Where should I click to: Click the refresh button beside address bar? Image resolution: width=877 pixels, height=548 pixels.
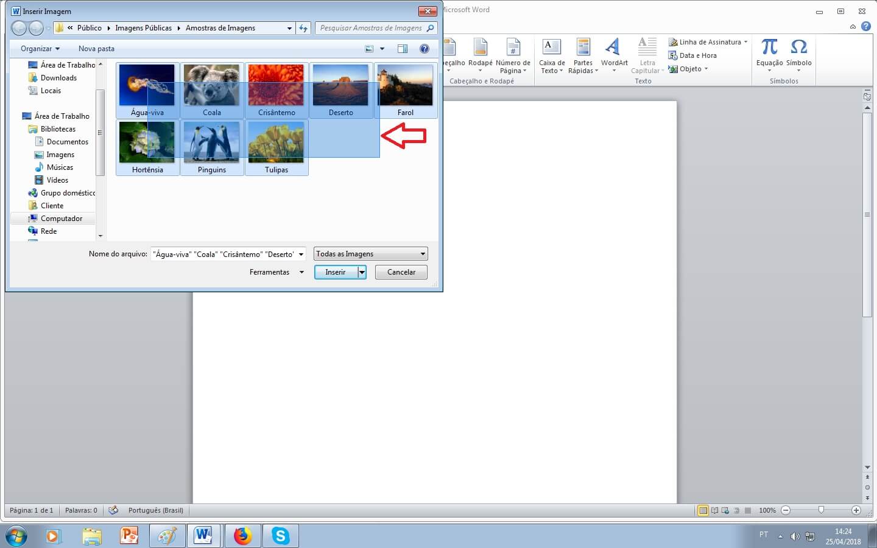303,28
